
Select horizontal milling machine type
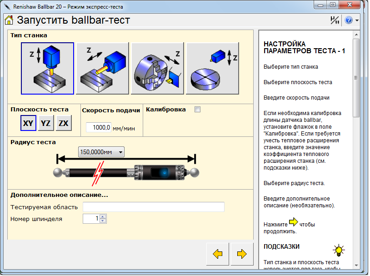pyautogui.click(x=102, y=69)
